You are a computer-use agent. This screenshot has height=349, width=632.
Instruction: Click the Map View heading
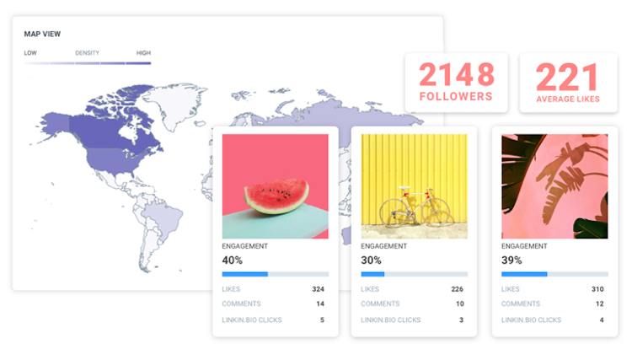pos(42,34)
